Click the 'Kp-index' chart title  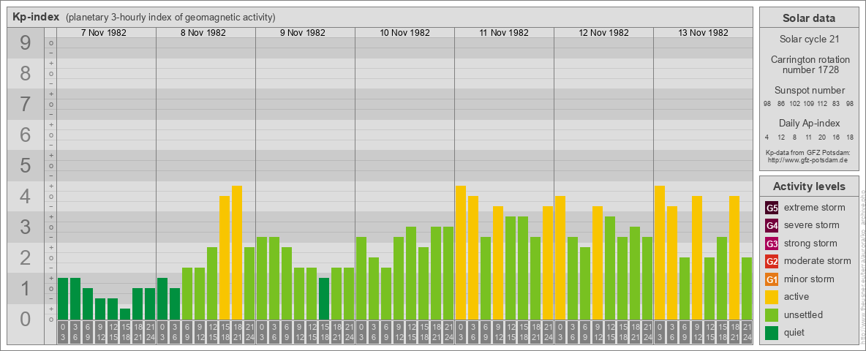point(36,17)
